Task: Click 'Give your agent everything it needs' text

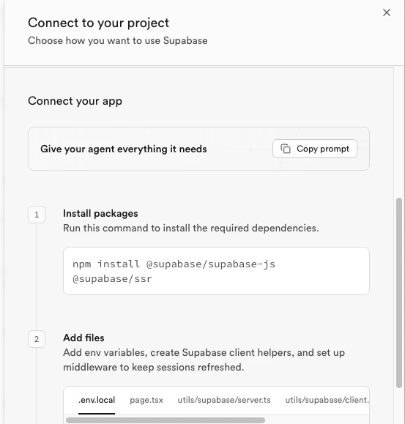Action: point(124,149)
